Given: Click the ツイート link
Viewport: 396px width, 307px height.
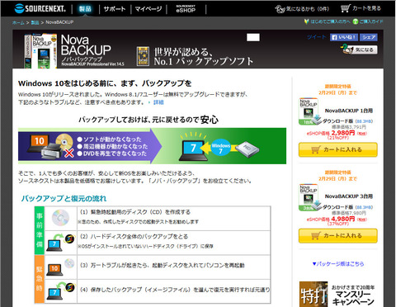Looking at the screenshot, I should (317, 37).
